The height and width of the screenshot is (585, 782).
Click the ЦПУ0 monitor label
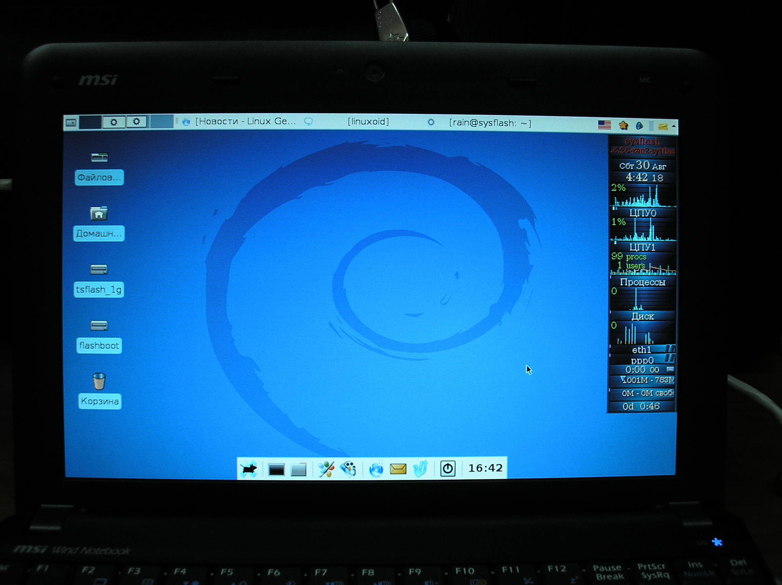643,213
